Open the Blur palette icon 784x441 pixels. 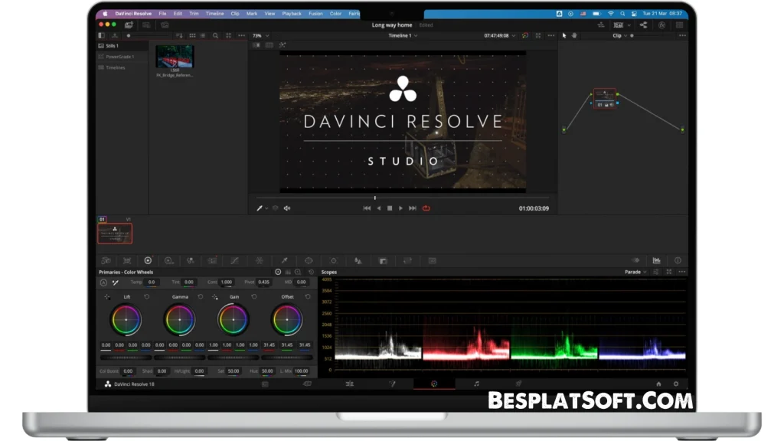(x=358, y=260)
